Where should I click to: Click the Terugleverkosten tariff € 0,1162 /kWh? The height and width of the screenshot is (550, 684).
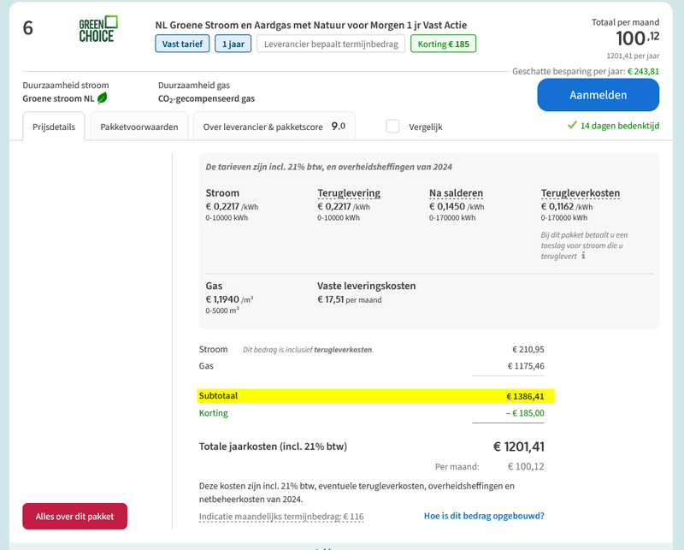coord(567,206)
